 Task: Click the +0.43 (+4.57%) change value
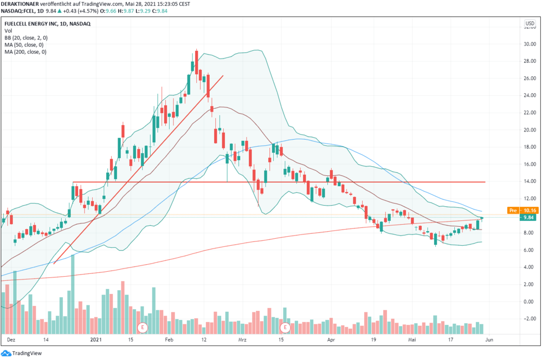tap(81, 11)
